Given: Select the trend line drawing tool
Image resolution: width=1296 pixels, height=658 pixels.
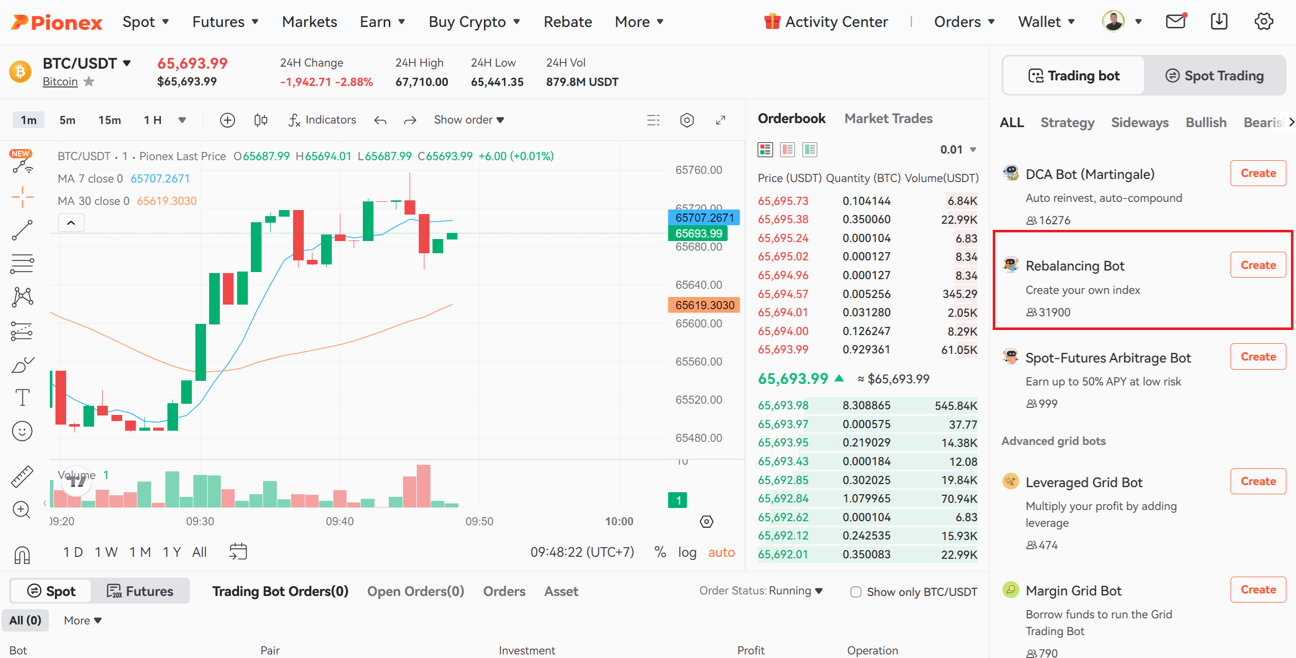Looking at the screenshot, I should (x=22, y=230).
